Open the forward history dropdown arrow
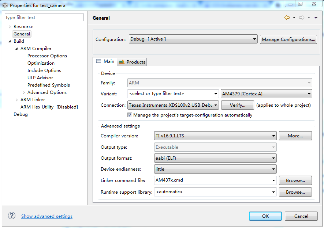Image resolution: width=324 pixels, height=228 pixels. click(309, 18)
